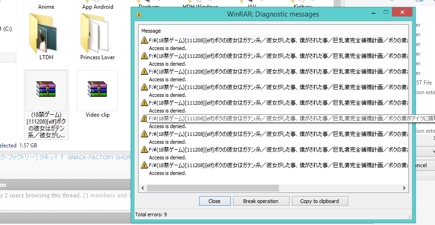Click the Copy to clipboard button
The image size is (435, 225).
319,201
